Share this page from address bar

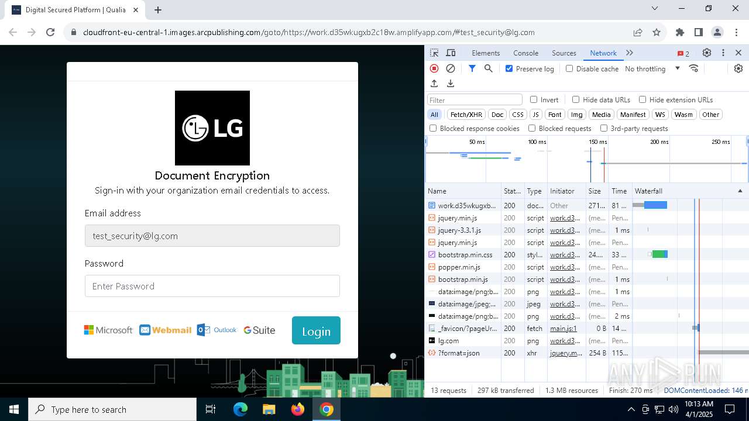click(638, 32)
